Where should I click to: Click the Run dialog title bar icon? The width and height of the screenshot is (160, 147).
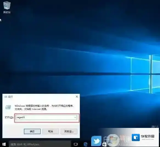pyautogui.click(x=5, y=97)
